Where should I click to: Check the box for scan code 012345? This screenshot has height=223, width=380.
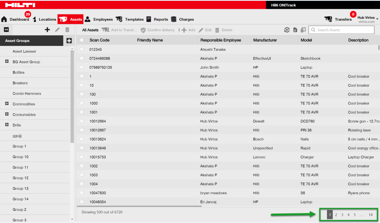click(81, 49)
